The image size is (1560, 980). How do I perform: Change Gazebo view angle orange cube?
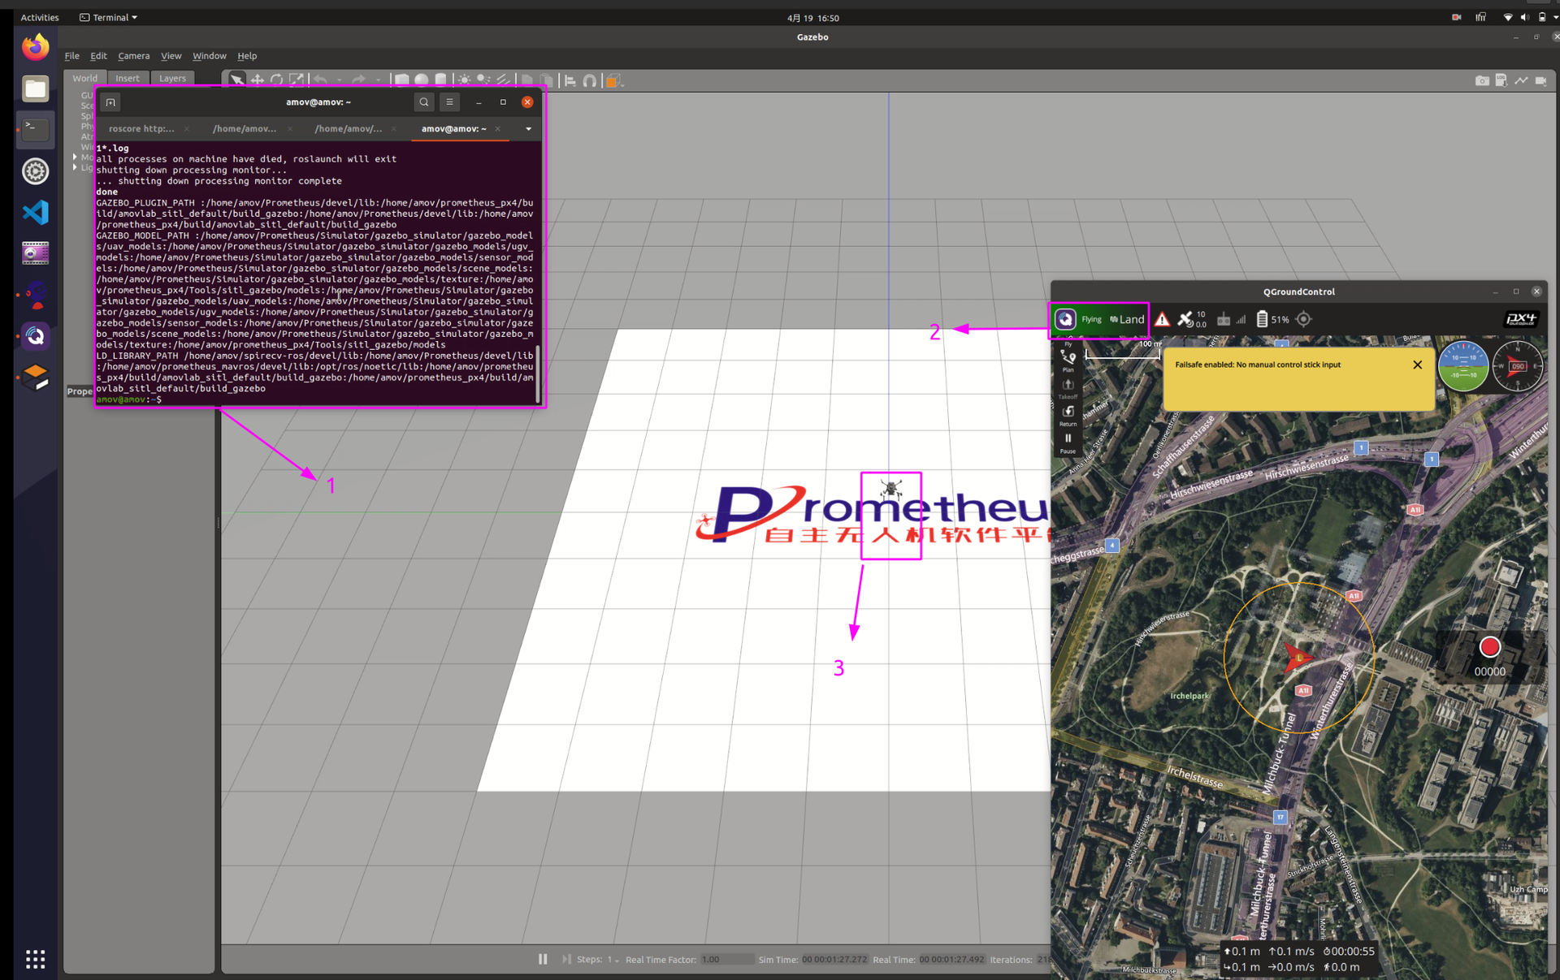(613, 80)
